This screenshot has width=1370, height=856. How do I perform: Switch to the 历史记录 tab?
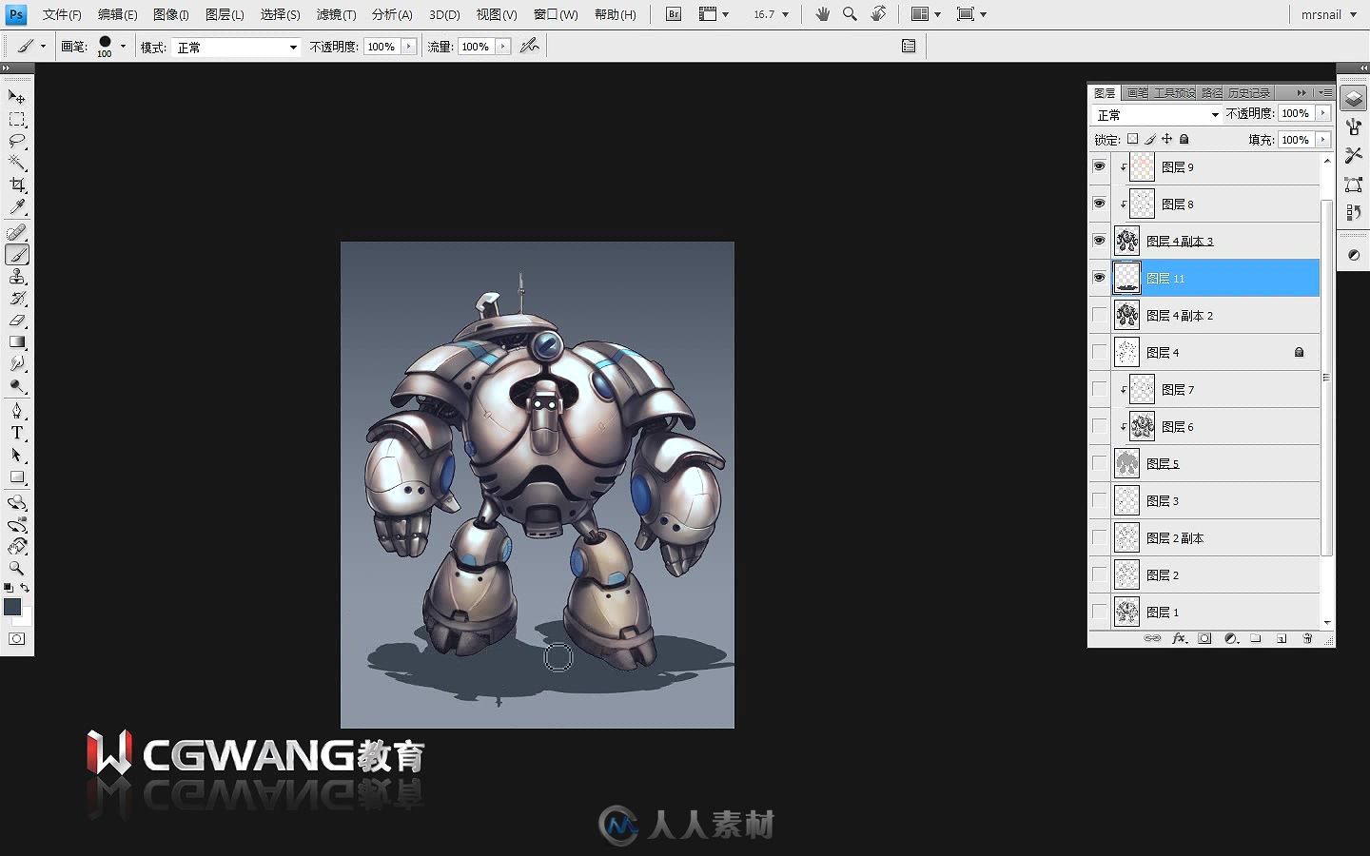1248,92
